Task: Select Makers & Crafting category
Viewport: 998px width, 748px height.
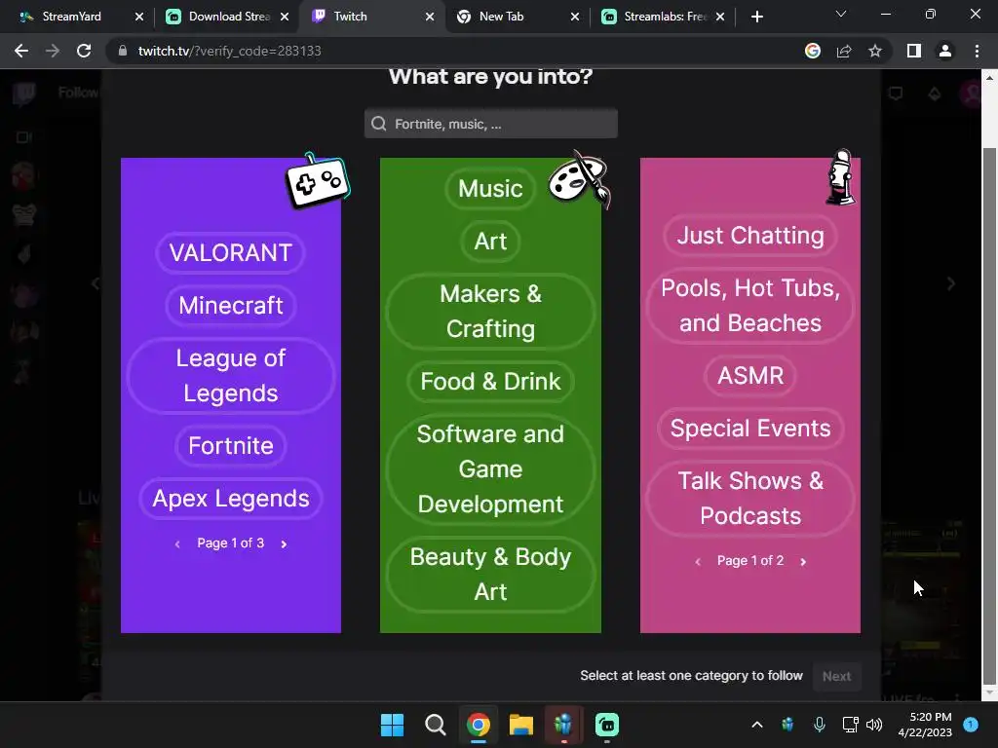Action: 490,311
